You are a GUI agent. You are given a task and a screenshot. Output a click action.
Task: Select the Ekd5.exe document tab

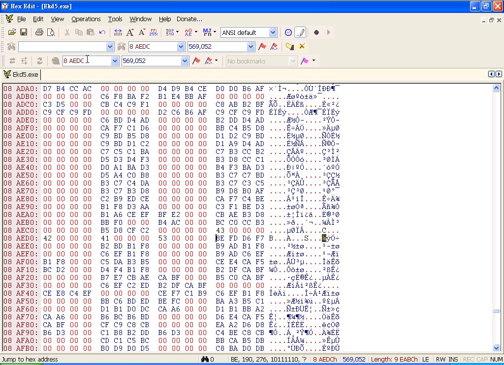[x=21, y=75]
